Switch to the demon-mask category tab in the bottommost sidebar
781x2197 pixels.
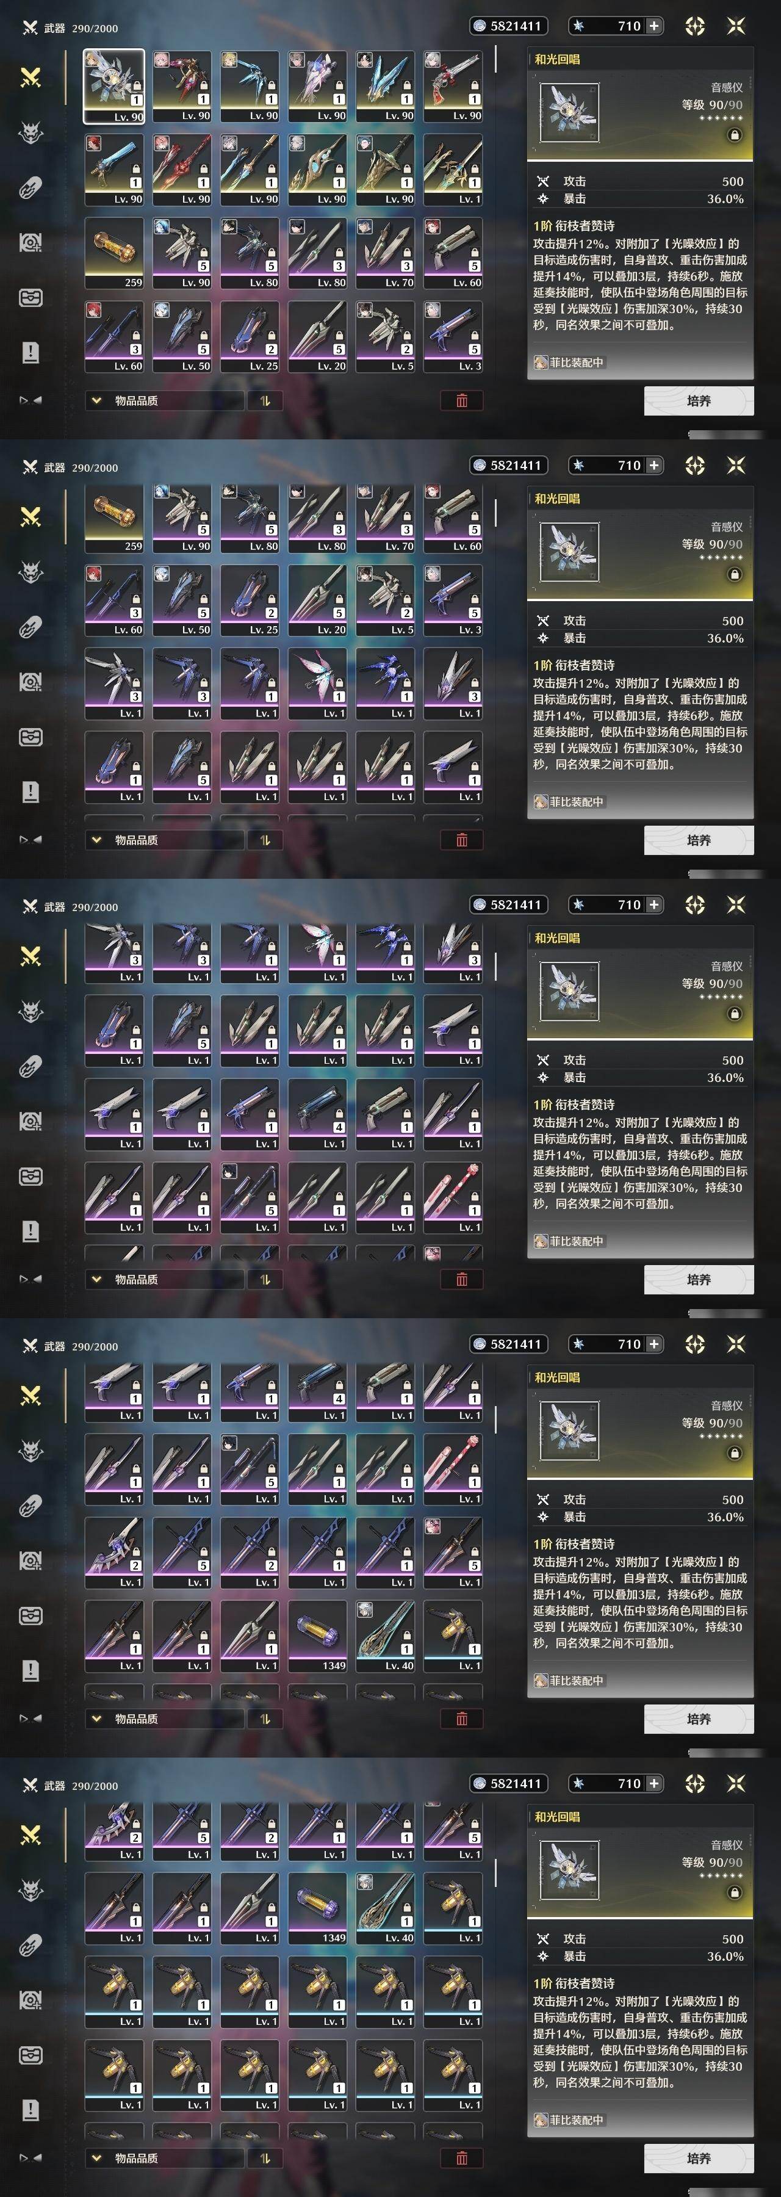pos(31,1890)
